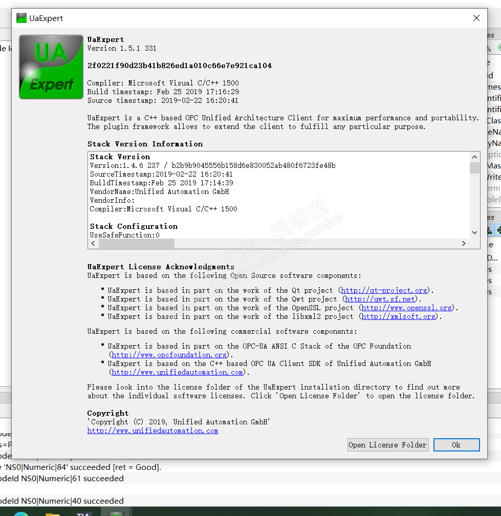This screenshot has width=501, height=516.
Task: Click the large UA Expert logo image
Action: (51, 67)
